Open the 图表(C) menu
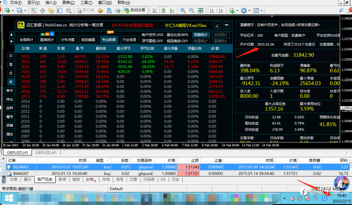The image size is (352, 205). click(68, 3)
